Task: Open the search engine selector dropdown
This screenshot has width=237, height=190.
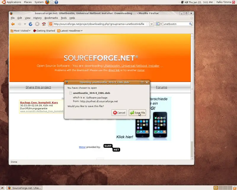Action: coord(161,24)
